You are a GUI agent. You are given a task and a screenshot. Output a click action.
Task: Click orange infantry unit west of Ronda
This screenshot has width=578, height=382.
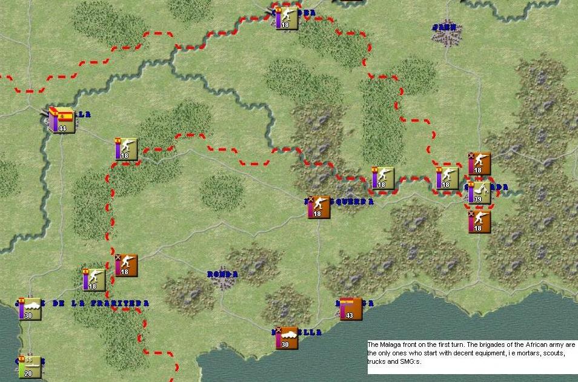click(126, 265)
